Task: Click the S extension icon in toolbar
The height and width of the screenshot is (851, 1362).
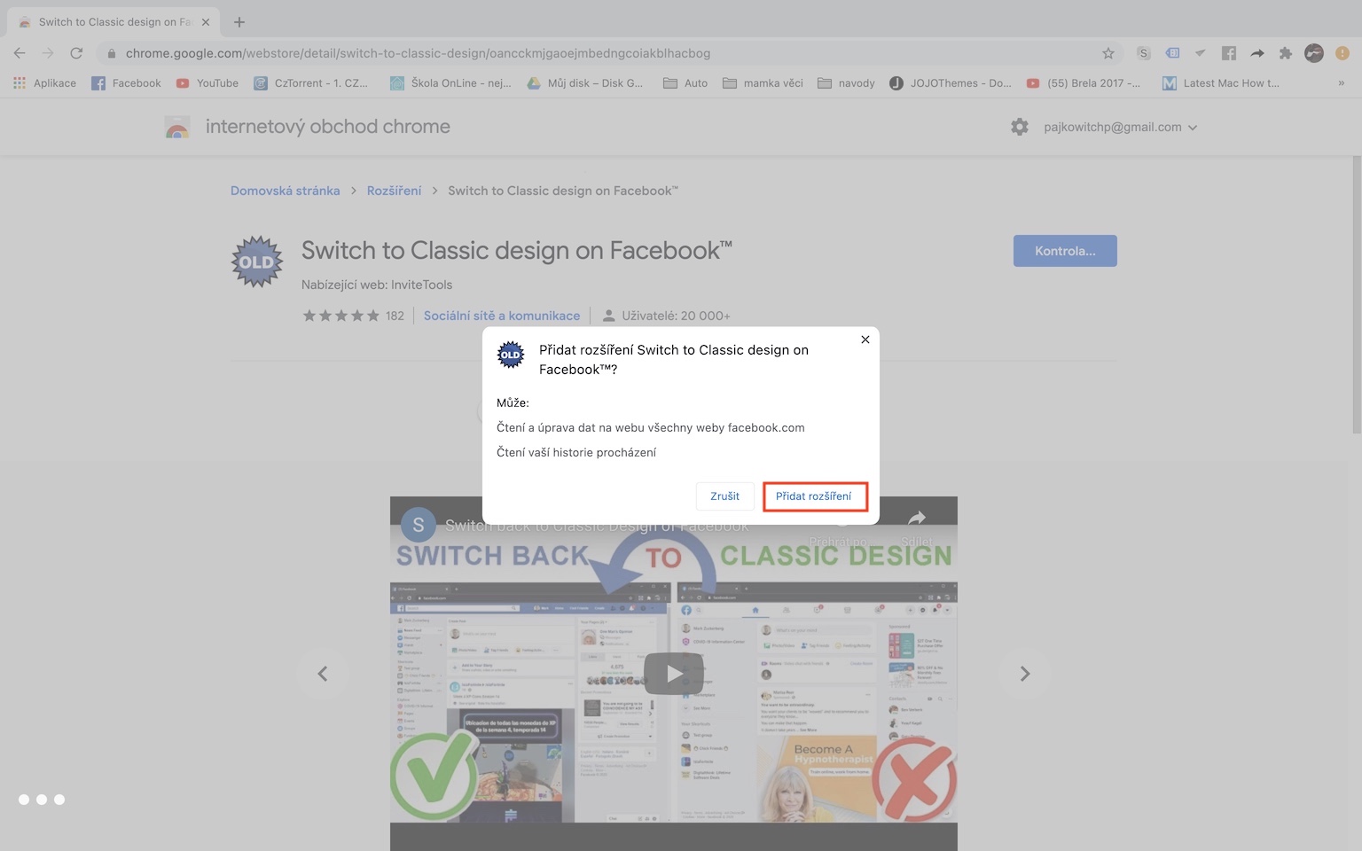Action: [x=1144, y=53]
